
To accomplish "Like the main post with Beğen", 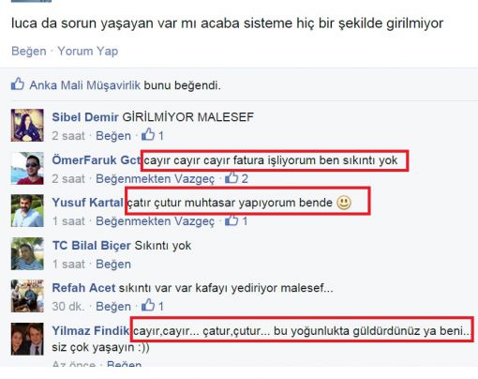I will [x=29, y=51].
